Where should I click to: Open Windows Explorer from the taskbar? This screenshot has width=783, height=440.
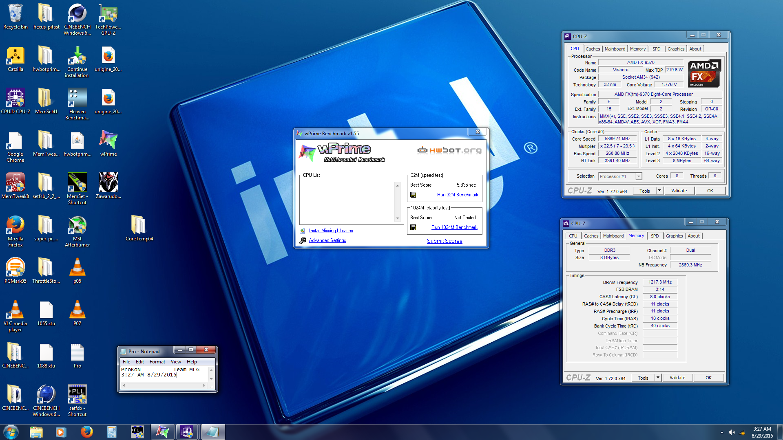pos(36,432)
